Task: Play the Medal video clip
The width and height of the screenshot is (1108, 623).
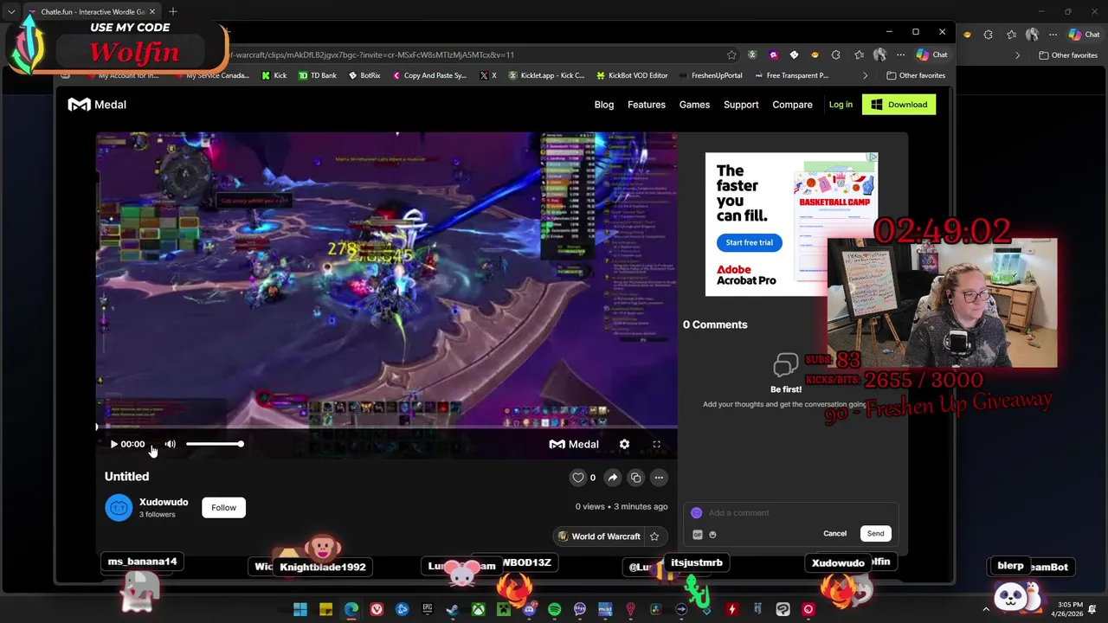Action: coord(113,444)
